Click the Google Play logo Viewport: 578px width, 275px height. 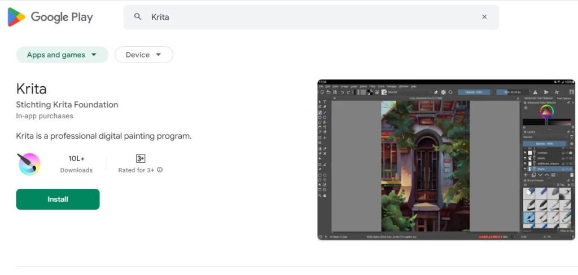coord(50,17)
